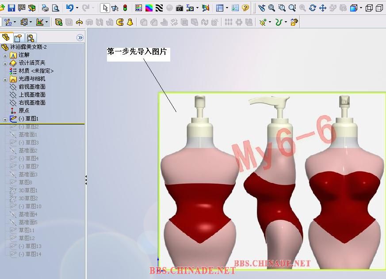Select the Rotate View tool
Viewport: 386px width, 279px height.
tap(313, 8)
